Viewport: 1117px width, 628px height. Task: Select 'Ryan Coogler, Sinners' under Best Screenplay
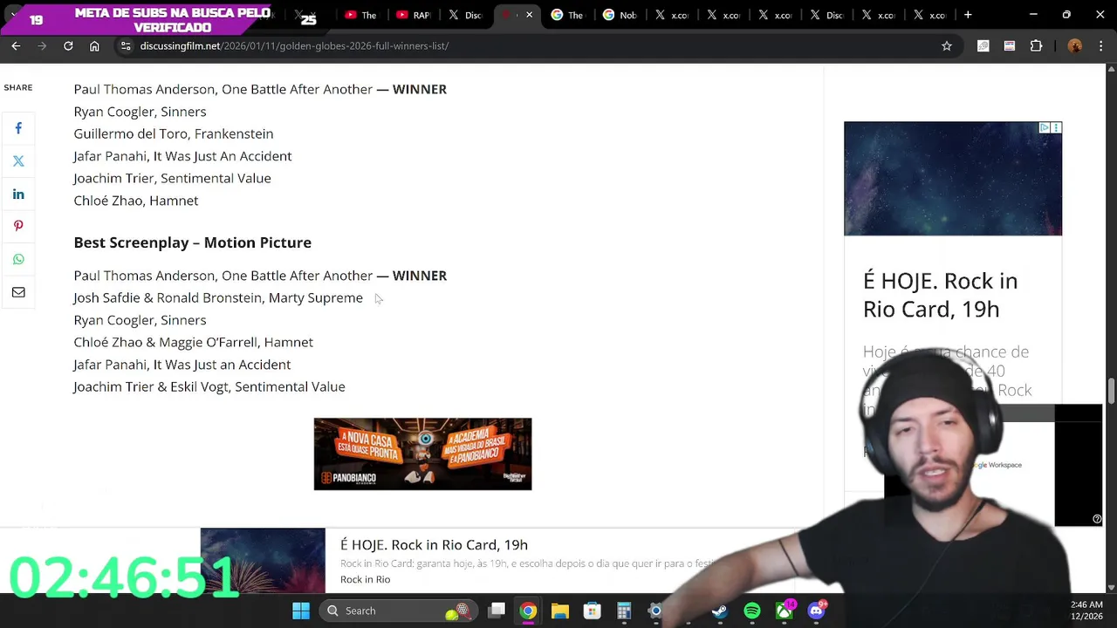point(140,320)
